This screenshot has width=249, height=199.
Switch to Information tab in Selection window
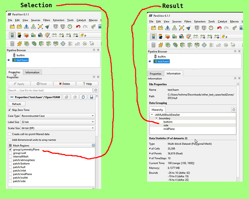(x=32, y=72)
